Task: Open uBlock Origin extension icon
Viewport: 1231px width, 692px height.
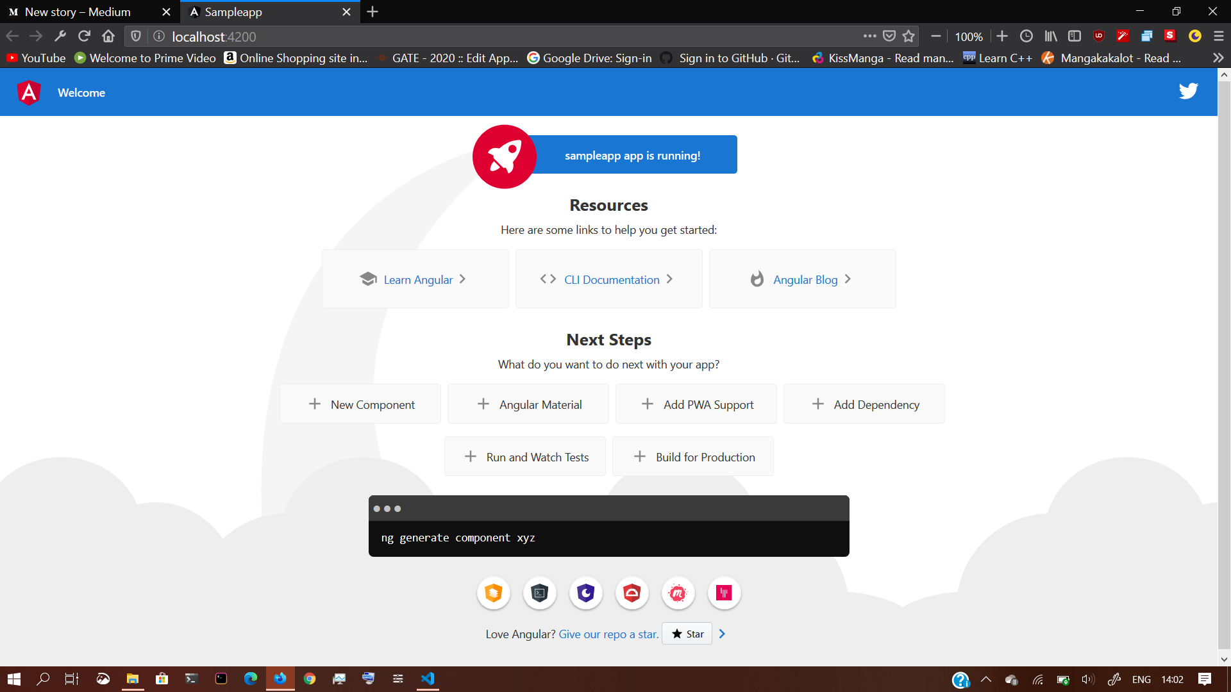Action: (1099, 37)
